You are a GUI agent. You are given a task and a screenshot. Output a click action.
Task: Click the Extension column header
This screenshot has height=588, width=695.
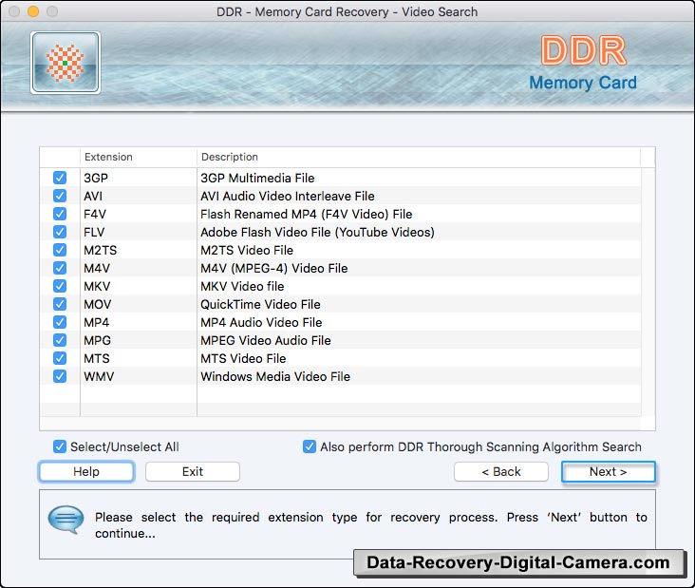click(x=139, y=157)
